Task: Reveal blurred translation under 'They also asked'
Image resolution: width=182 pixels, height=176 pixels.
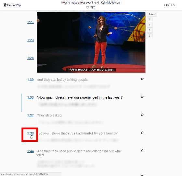Action: (71, 122)
